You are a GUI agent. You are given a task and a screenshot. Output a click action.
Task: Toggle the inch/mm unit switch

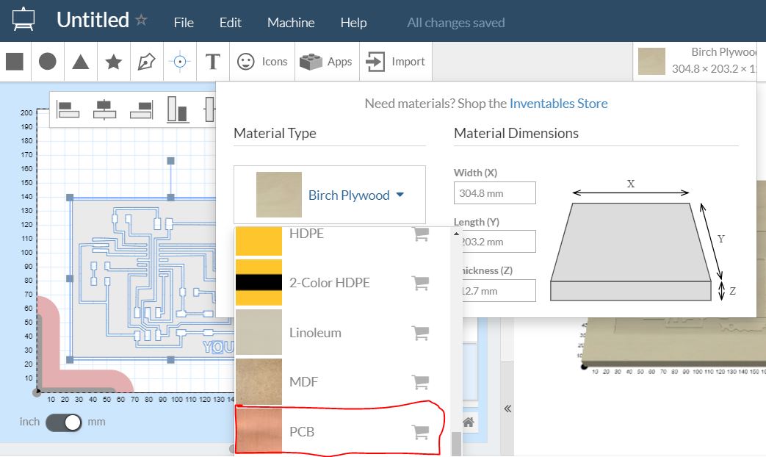(64, 422)
